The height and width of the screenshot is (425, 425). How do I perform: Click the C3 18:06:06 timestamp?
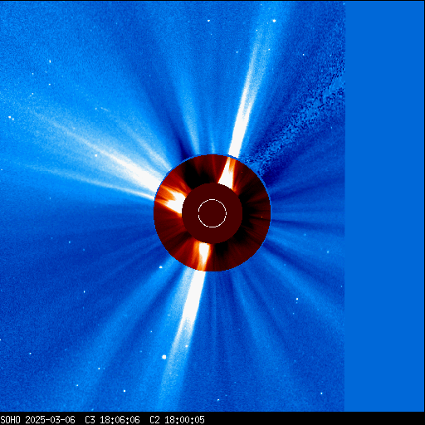pyautogui.click(x=112, y=420)
